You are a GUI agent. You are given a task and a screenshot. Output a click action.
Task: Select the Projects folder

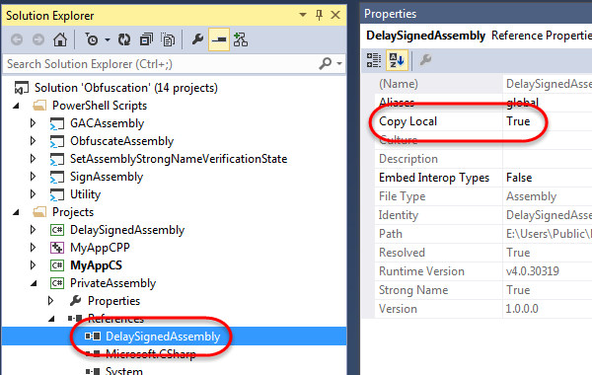[x=73, y=212]
